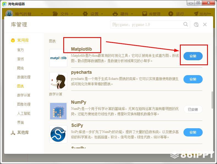Select the 数据处理 sidebar item

pos(24,77)
